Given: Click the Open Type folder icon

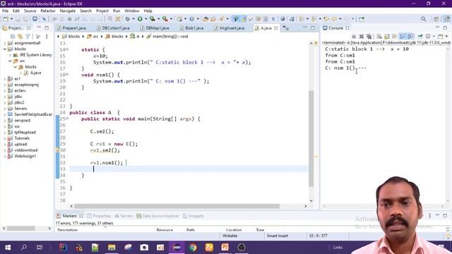Looking at the screenshot, I should pos(206,19).
